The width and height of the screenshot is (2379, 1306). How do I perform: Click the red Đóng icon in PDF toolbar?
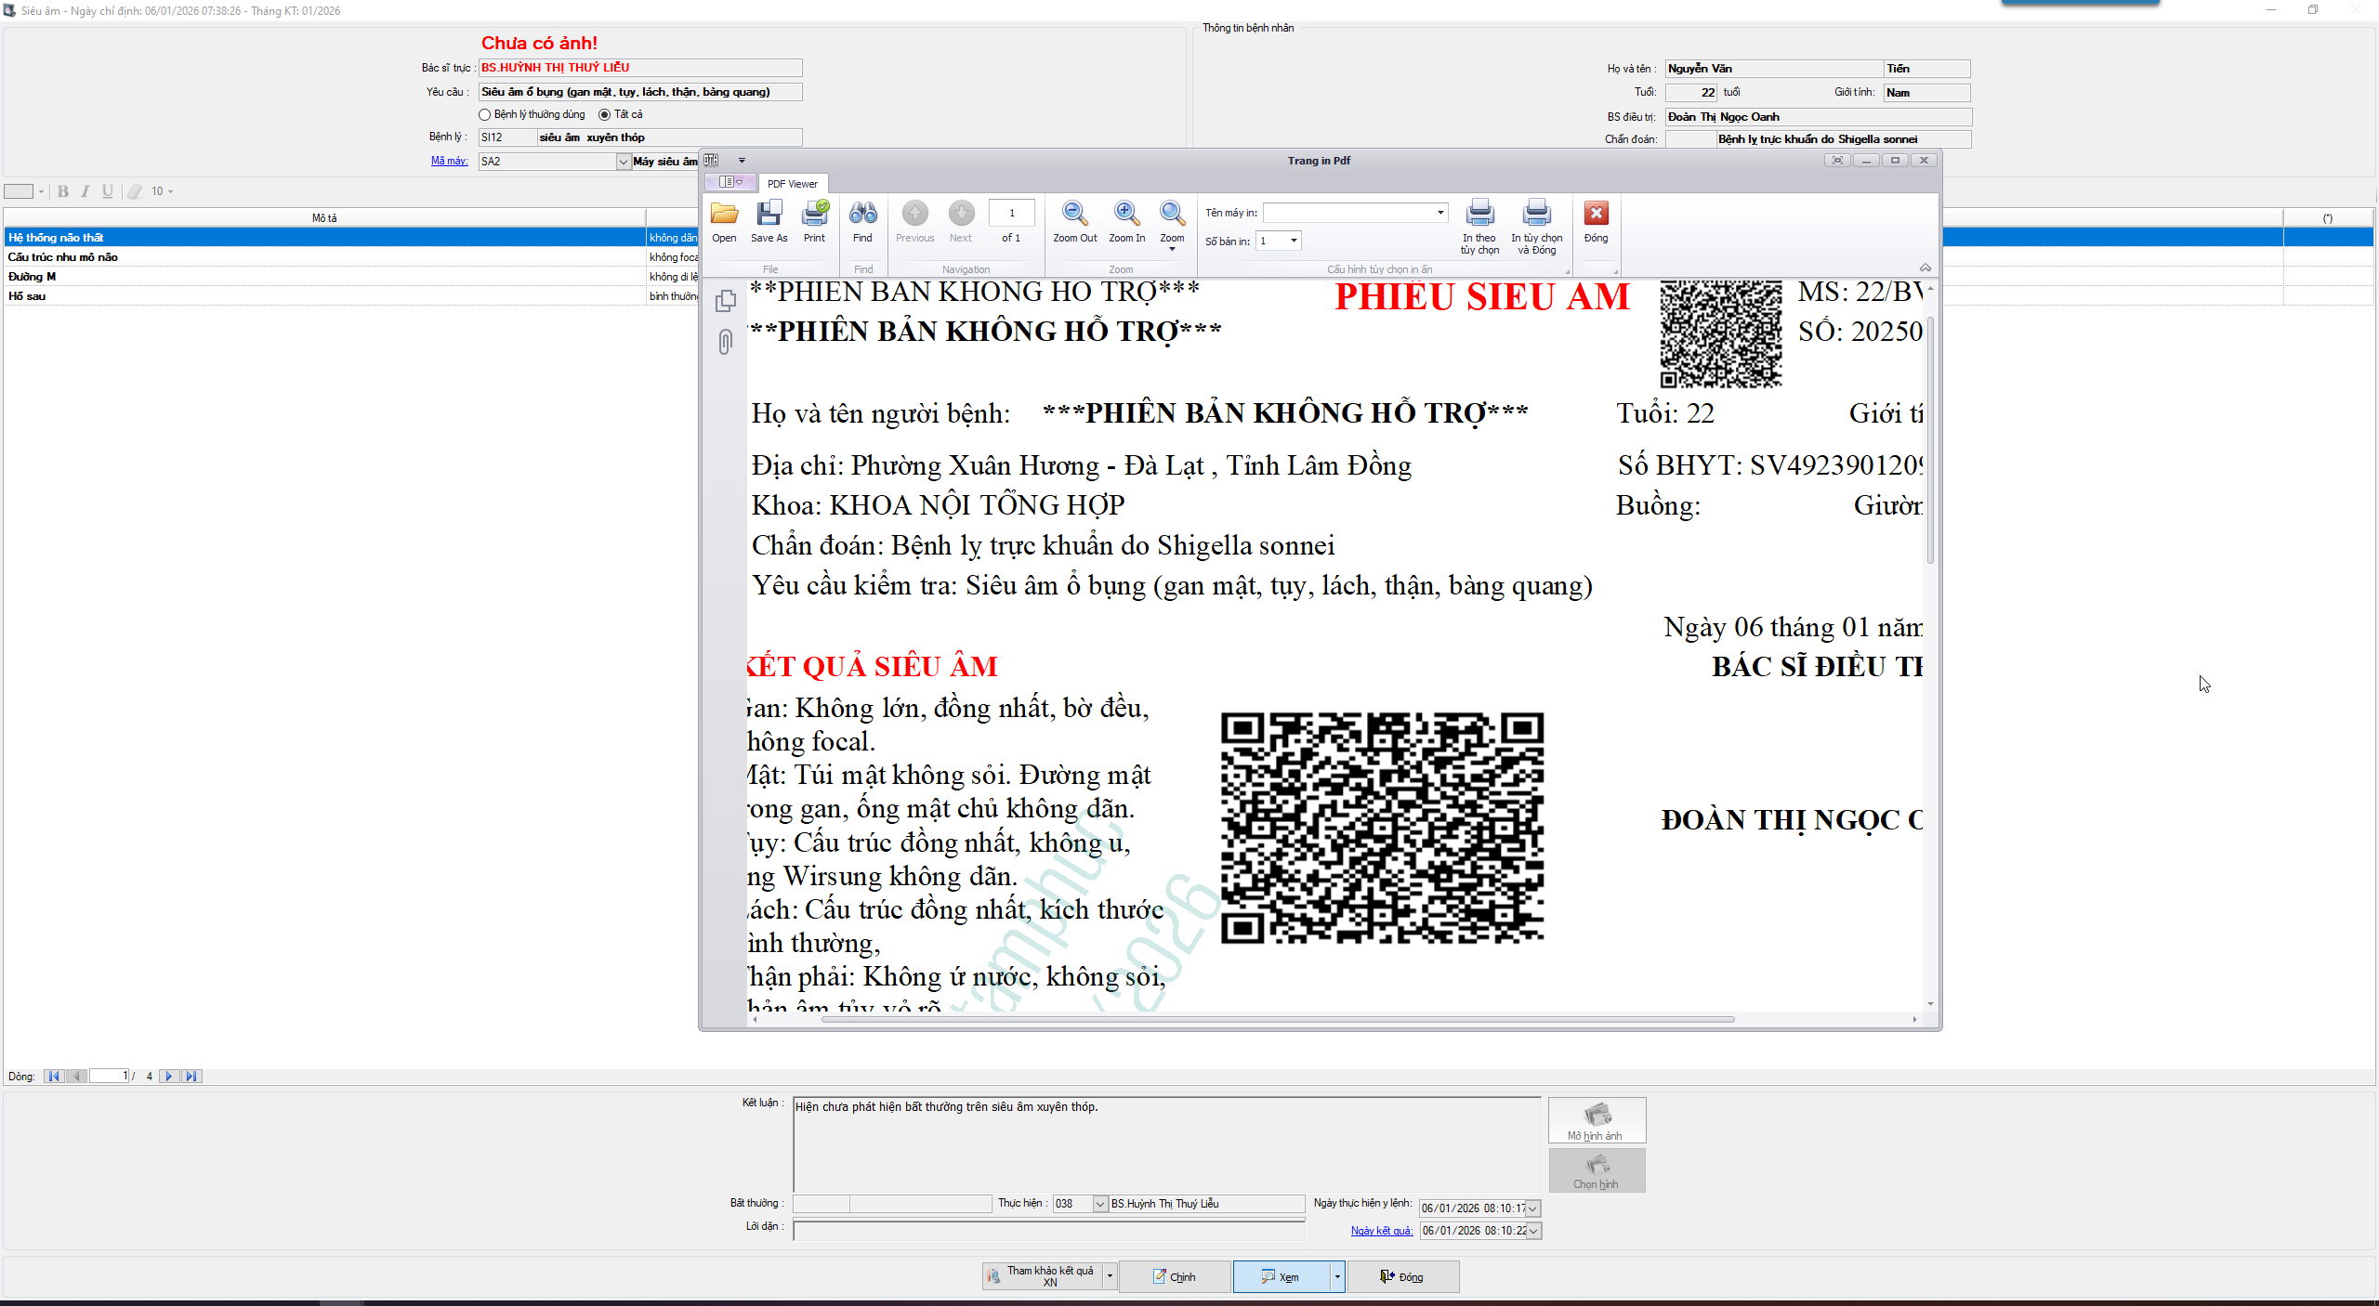[1596, 215]
